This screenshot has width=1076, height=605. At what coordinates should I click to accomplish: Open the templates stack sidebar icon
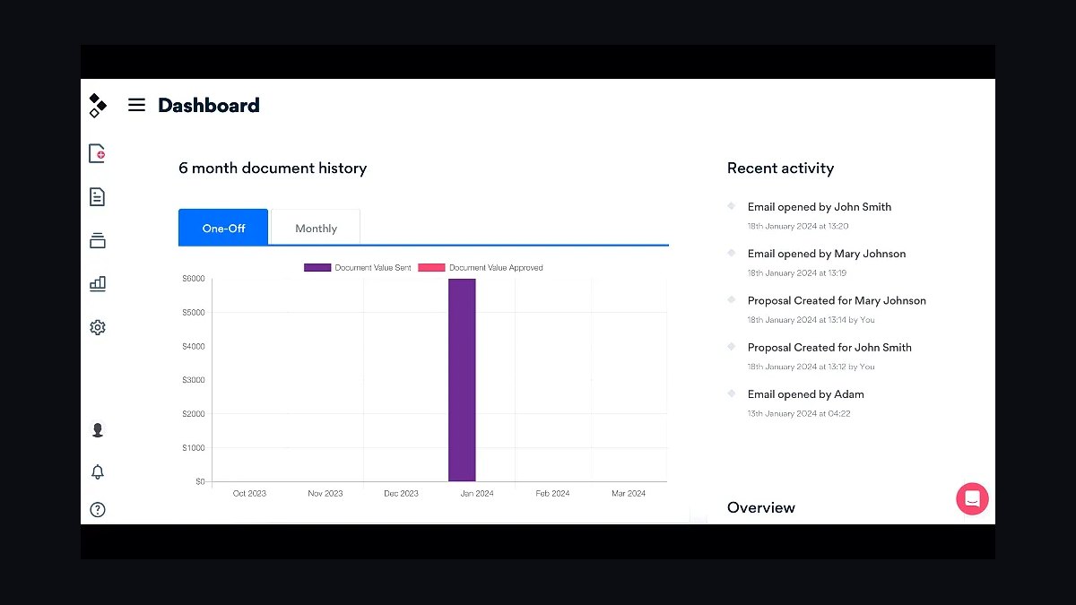(x=98, y=240)
